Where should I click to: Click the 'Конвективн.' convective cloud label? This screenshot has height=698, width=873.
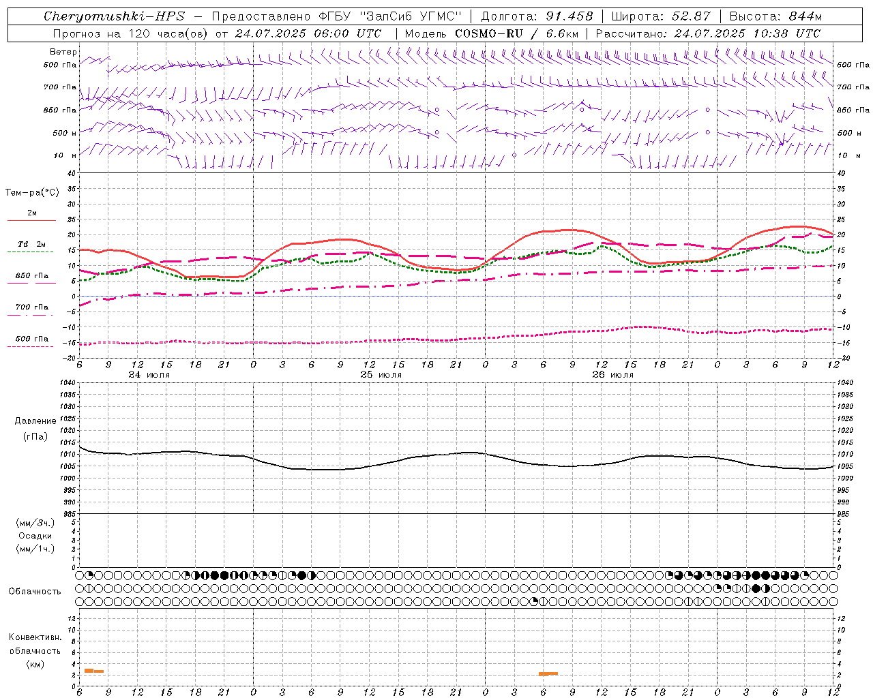click(35, 637)
